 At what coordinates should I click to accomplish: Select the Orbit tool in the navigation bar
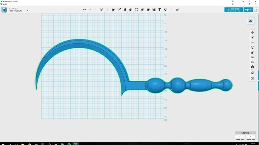(x=253, y=37)
